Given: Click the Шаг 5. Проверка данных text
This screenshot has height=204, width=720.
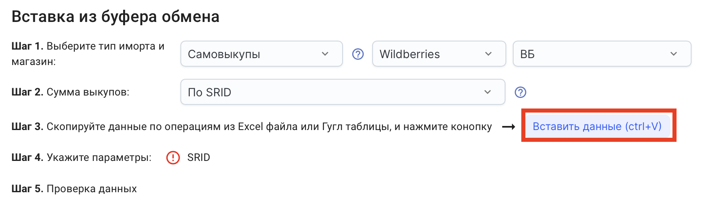Looking at the screenshot, I should [74, 189].
